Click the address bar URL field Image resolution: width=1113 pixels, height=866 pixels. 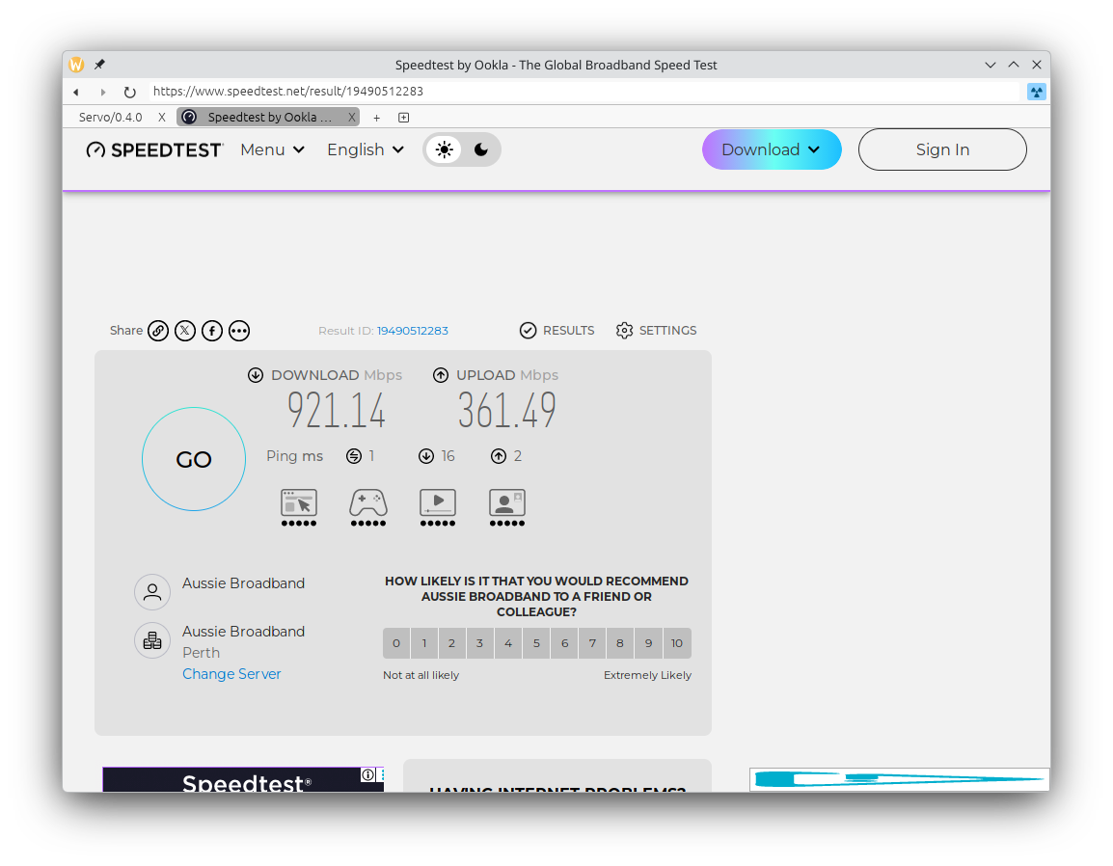[582, 91]
